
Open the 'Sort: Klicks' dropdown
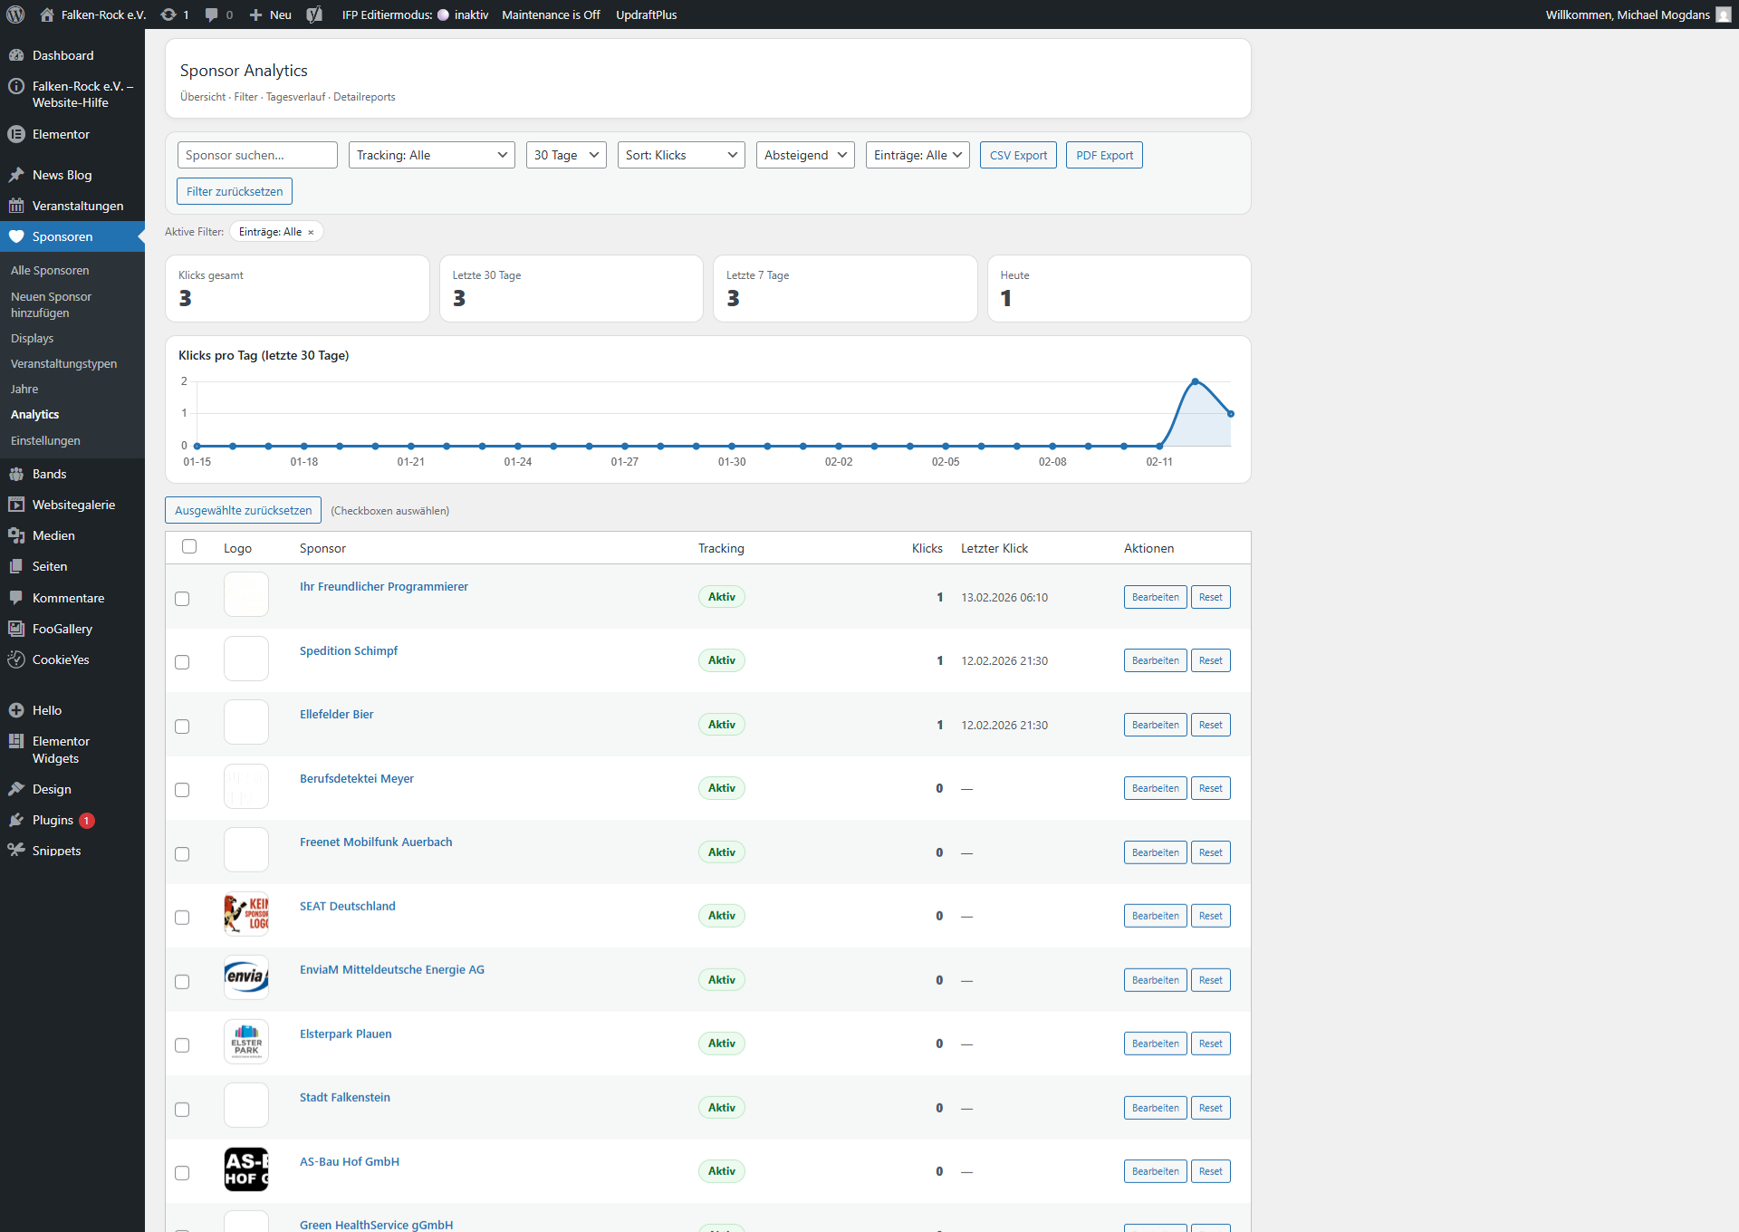[680, 155]
